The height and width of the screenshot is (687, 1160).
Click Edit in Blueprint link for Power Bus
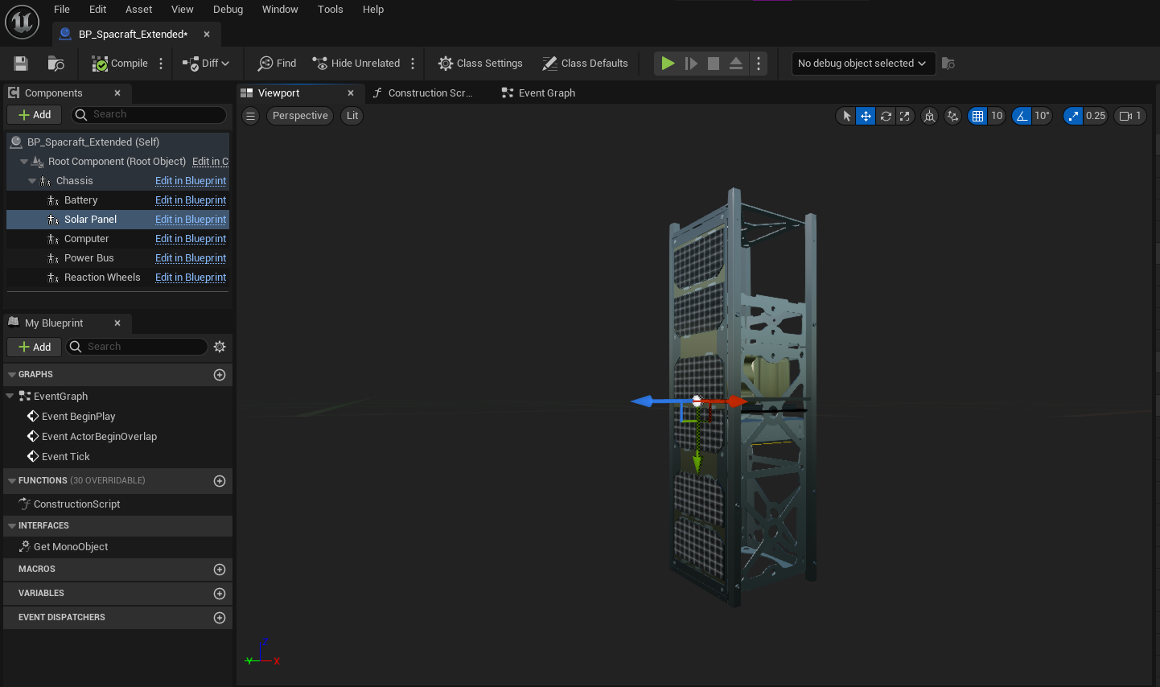[x=191, y=258]
